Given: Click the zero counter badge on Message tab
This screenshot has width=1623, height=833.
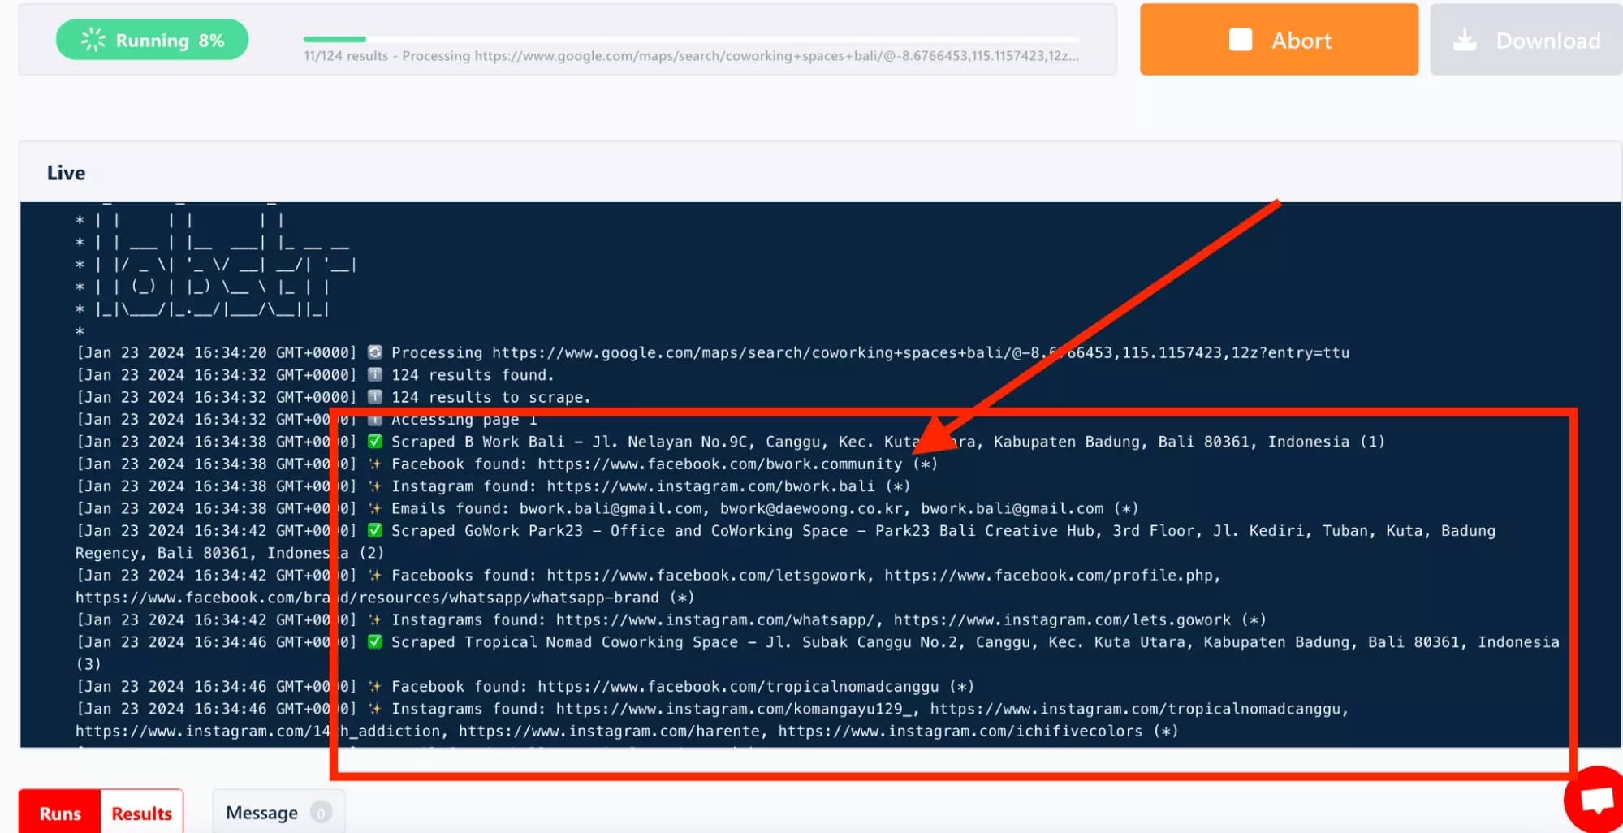Looking at the screenshot, I should 320,812.
